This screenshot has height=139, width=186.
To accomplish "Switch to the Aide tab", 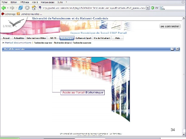I will point(118,38).
